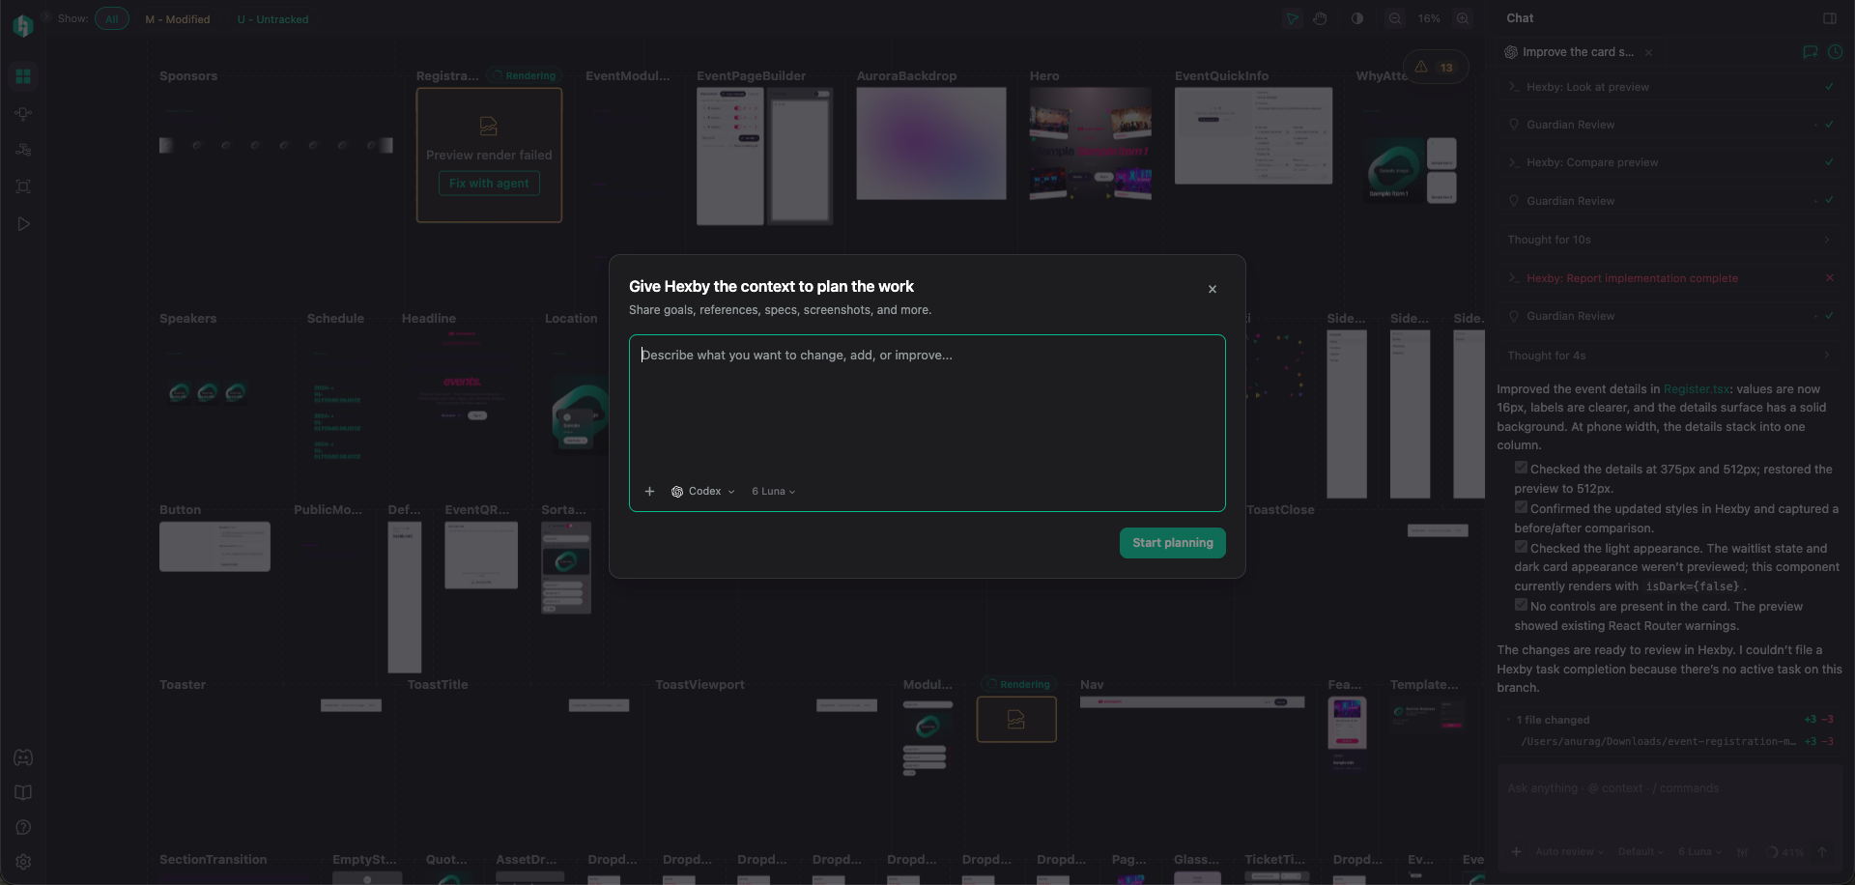Image resolution: width=1855 pixels, height=885 pixels.
Task: Select the All filter pill
Action: point(112,19)
